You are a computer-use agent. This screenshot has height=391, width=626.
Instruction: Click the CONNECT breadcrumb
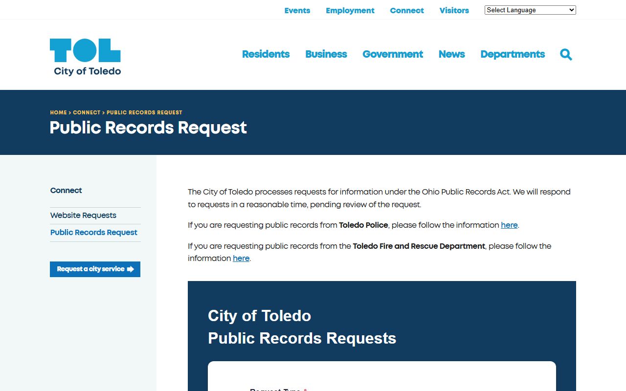(87, 112)
